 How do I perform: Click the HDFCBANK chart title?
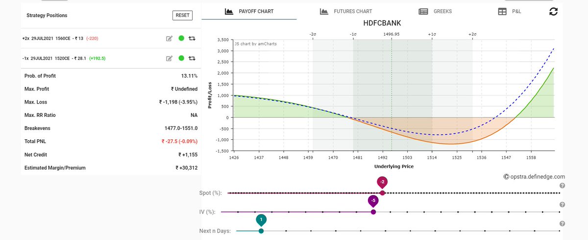click(x=382, y=23)
